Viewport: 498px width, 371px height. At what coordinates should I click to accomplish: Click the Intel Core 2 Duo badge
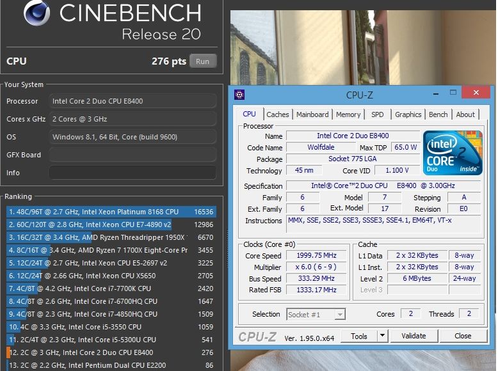coord(453,153)
